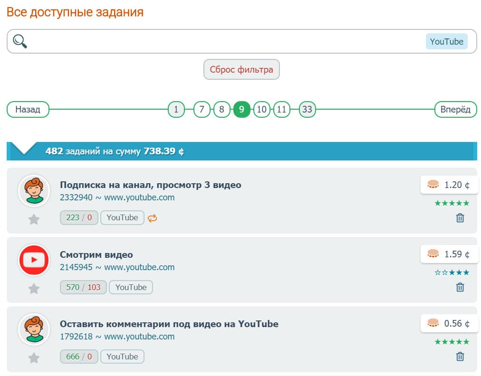Go to page 10
481x376 pixels.
(x=261, y=110)
